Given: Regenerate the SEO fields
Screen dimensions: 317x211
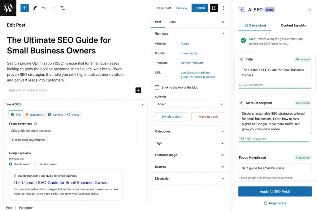Looking at the screenshot, I should 275,203.
